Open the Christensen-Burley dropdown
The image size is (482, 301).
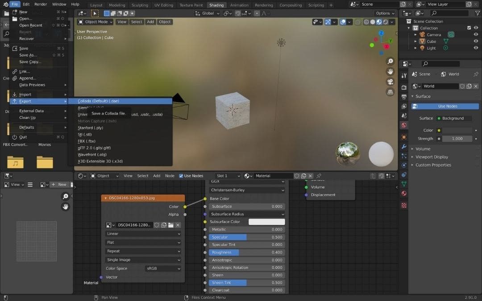(x=247, y=190)
